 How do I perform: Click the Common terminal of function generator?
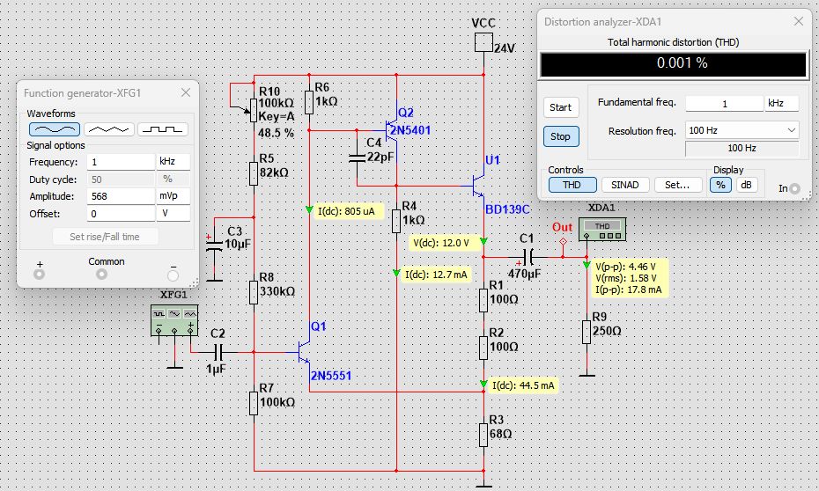(x=102, y=274)
